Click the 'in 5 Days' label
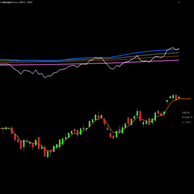The image size is (194, 194). click(186, 122)
